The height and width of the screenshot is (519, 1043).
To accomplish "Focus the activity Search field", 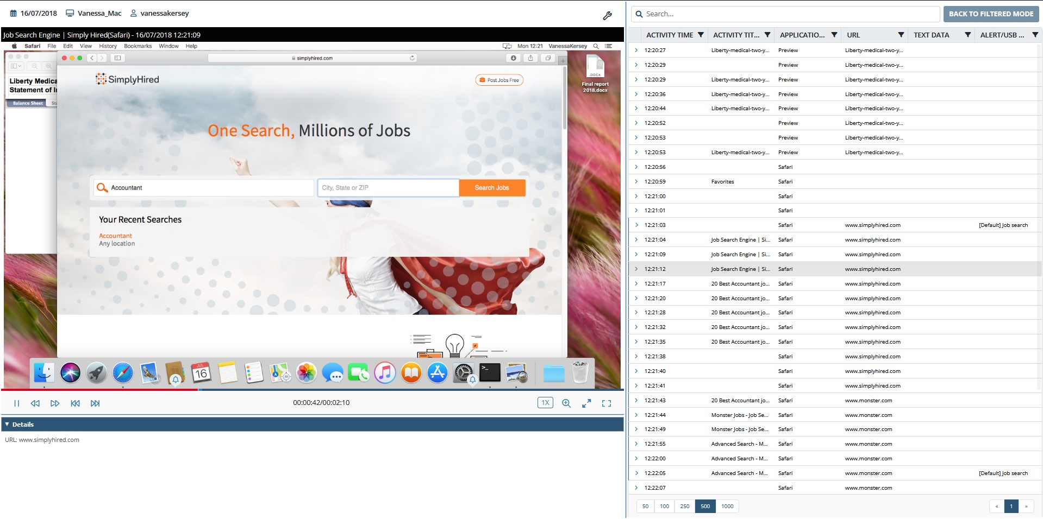I will pos(785,14).
